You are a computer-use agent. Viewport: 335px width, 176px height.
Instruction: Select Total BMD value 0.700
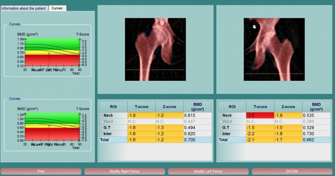[x=198, y=140]
